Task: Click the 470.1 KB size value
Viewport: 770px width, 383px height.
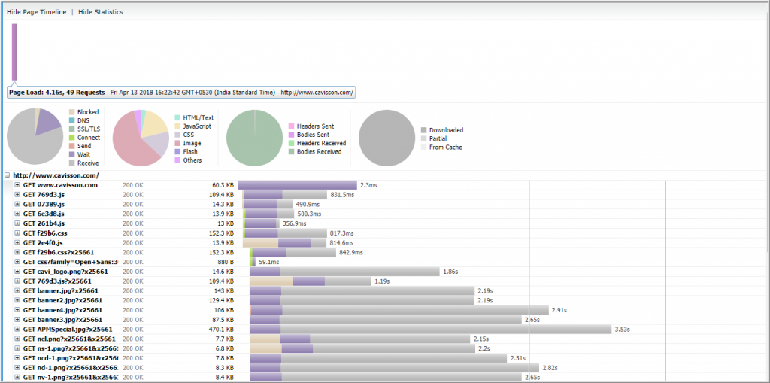Action: 222,330
